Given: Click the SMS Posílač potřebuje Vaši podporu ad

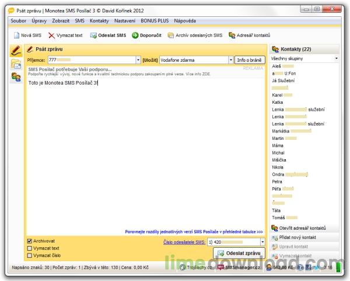Looking at the screenshot, I should click(x=145, y=72).
